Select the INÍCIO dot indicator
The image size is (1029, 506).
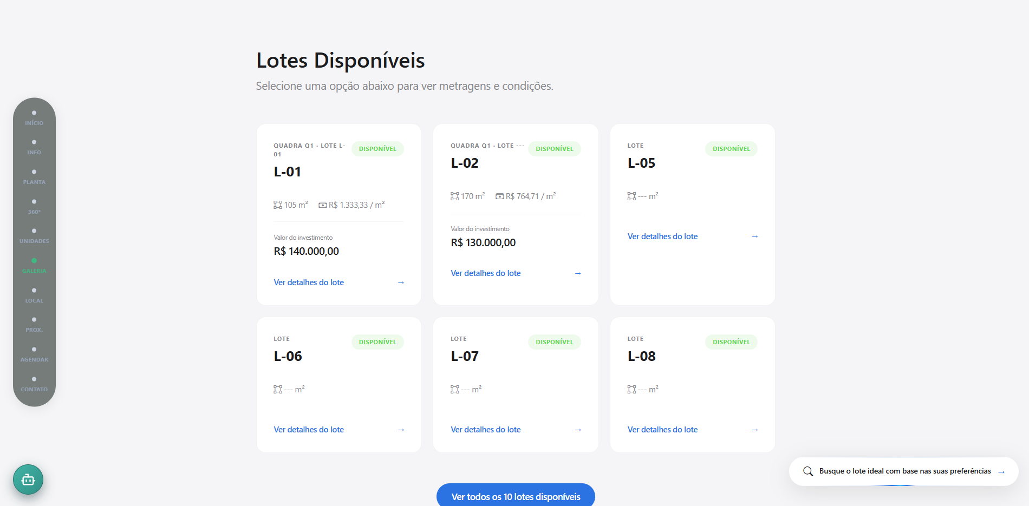(x=34, y=113)
